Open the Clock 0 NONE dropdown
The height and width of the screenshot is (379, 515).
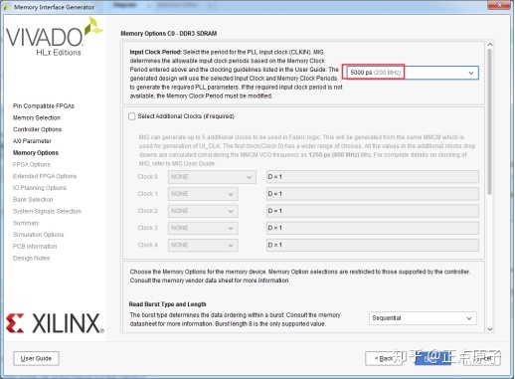[212, 177]
